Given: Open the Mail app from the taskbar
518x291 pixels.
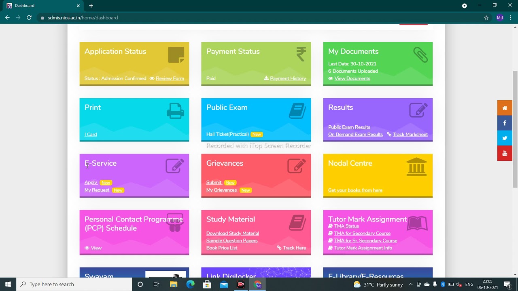Looking at the screenshot, I should (224, 285).
